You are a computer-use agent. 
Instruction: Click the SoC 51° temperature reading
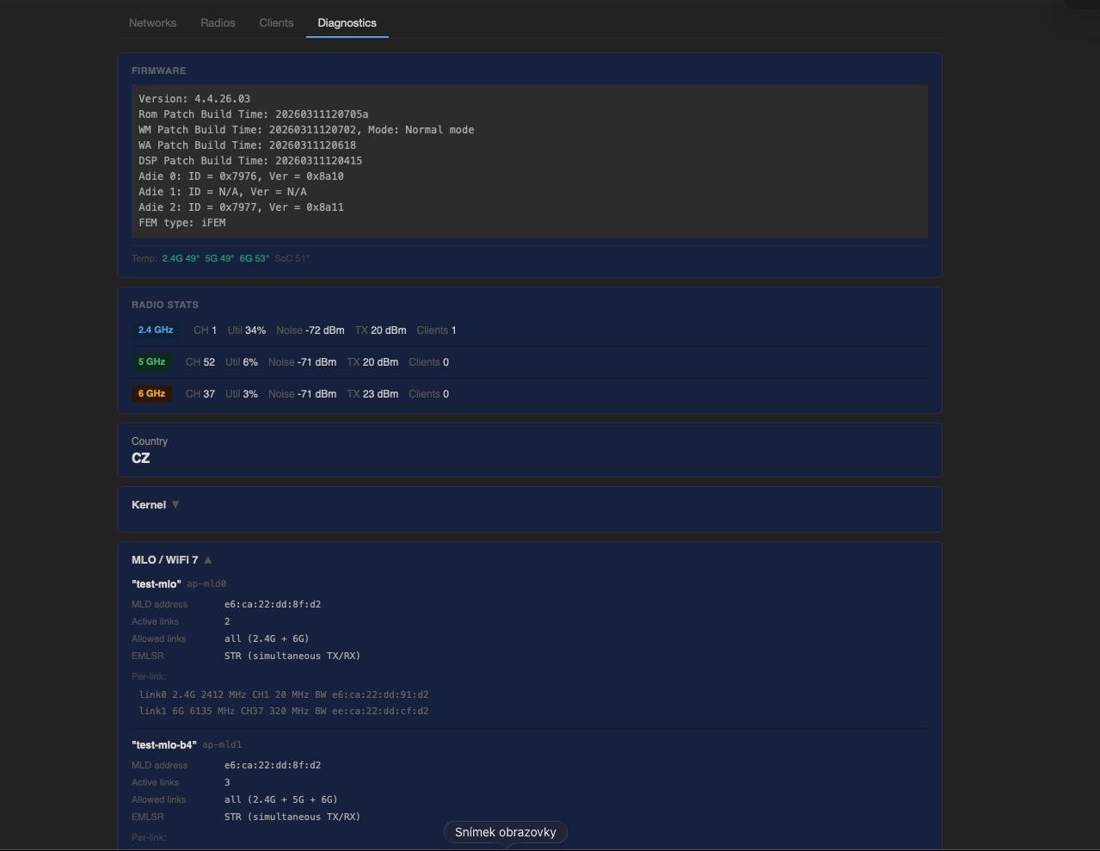pyautogui.click(x=292, y=258)
